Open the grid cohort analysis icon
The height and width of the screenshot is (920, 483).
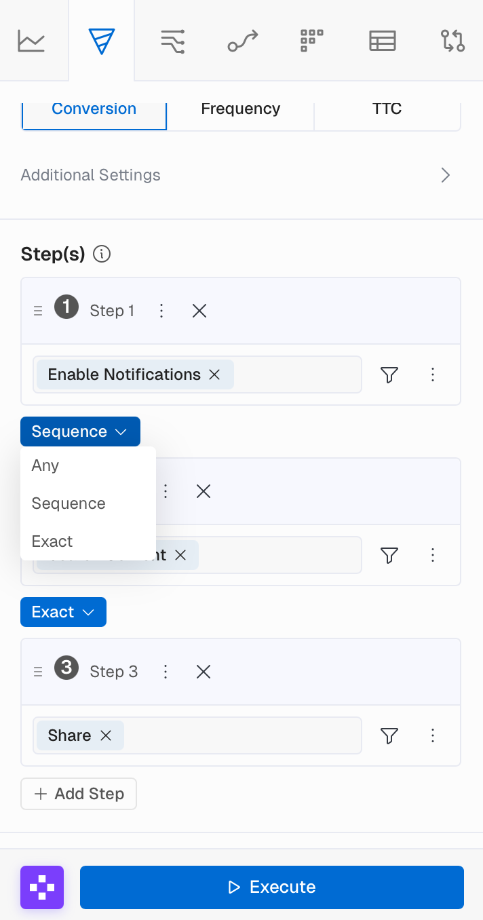311,41
